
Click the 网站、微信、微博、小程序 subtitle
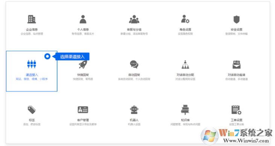(32, 79)
